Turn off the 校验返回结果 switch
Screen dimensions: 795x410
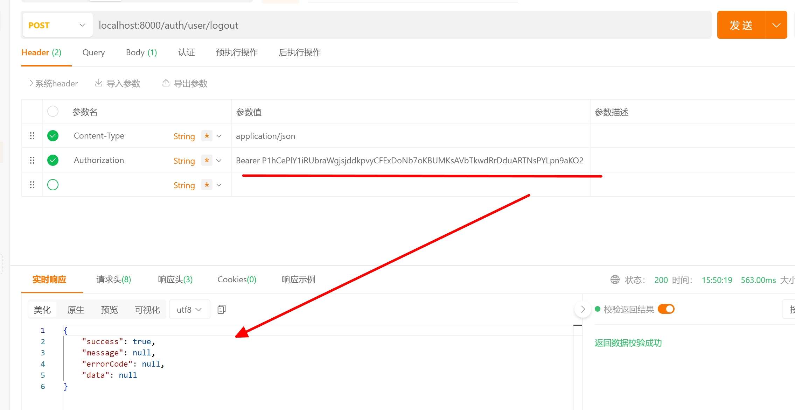666,309
